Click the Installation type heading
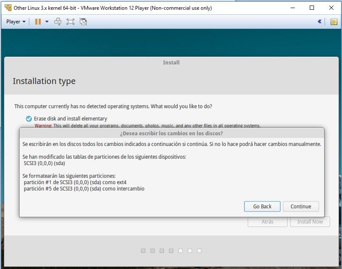Screen dimensions: 342x269 click(x=44, y=81)
